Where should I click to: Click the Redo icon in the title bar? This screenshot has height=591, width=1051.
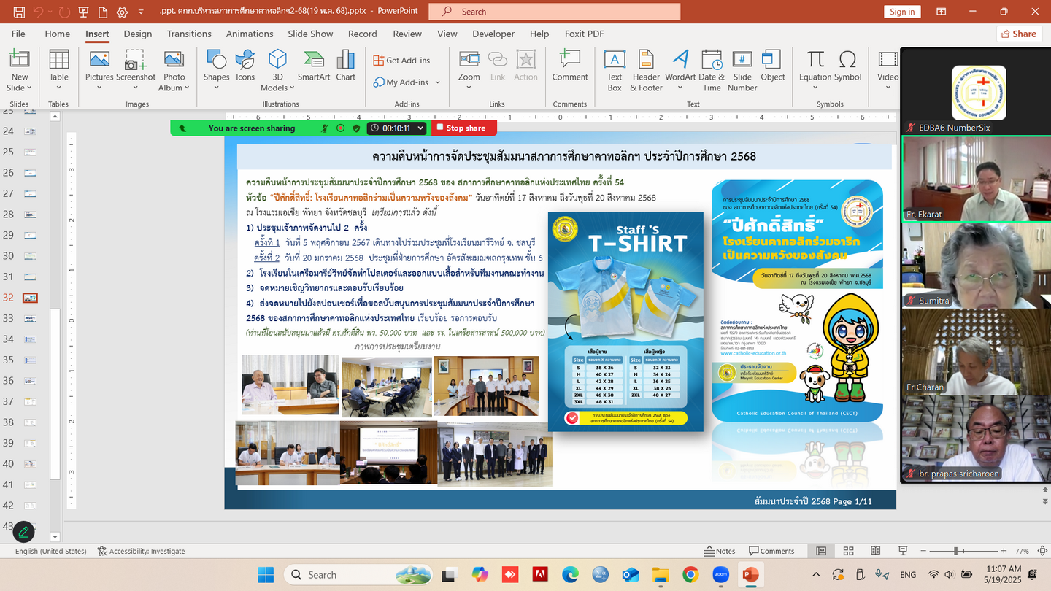[x=64, y=12]
